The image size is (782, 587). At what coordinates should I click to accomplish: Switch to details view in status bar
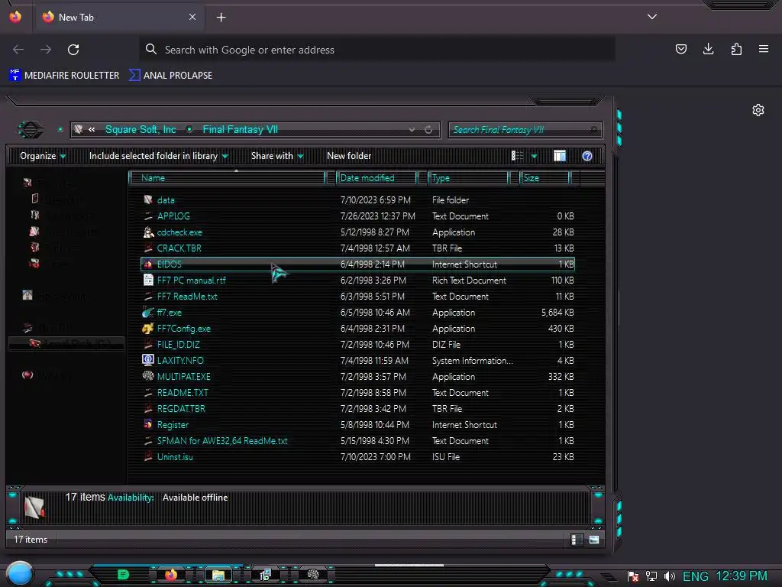coord(577,540)
